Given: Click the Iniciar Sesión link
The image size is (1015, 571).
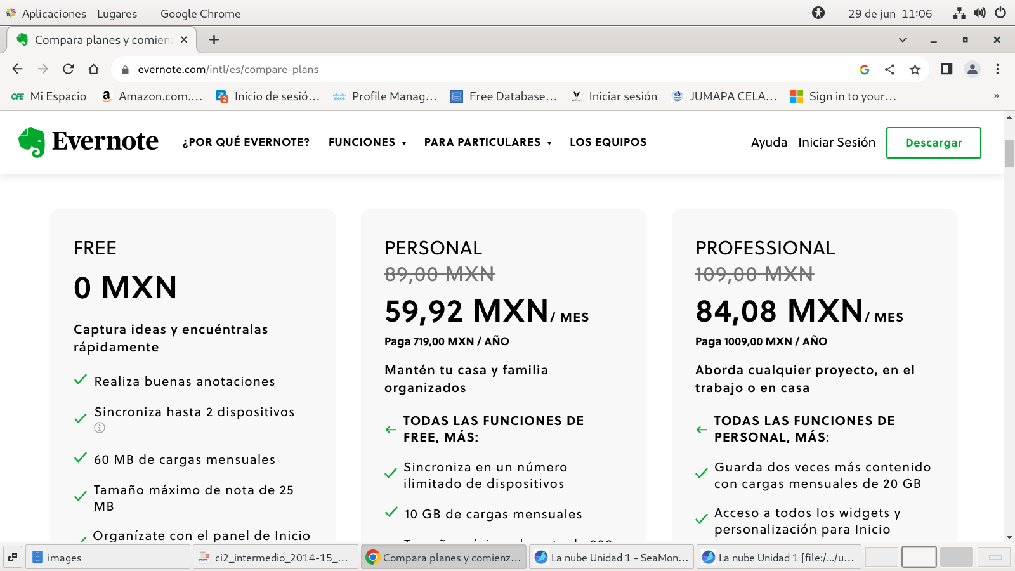Looking at the screenshot, I should point(836,142).
